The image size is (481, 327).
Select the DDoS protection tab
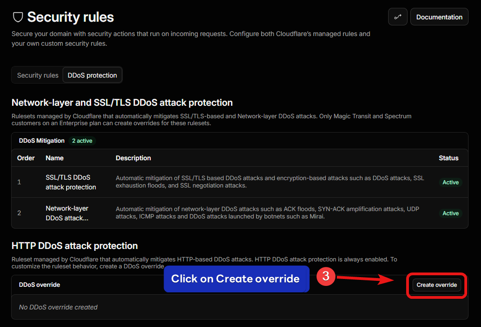coord(92,75)
